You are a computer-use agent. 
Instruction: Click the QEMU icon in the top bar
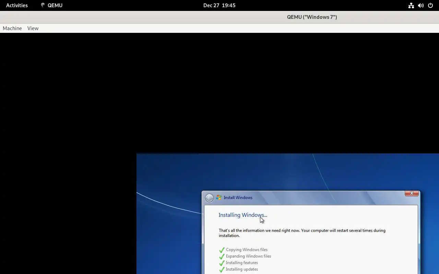coord(43,5)
